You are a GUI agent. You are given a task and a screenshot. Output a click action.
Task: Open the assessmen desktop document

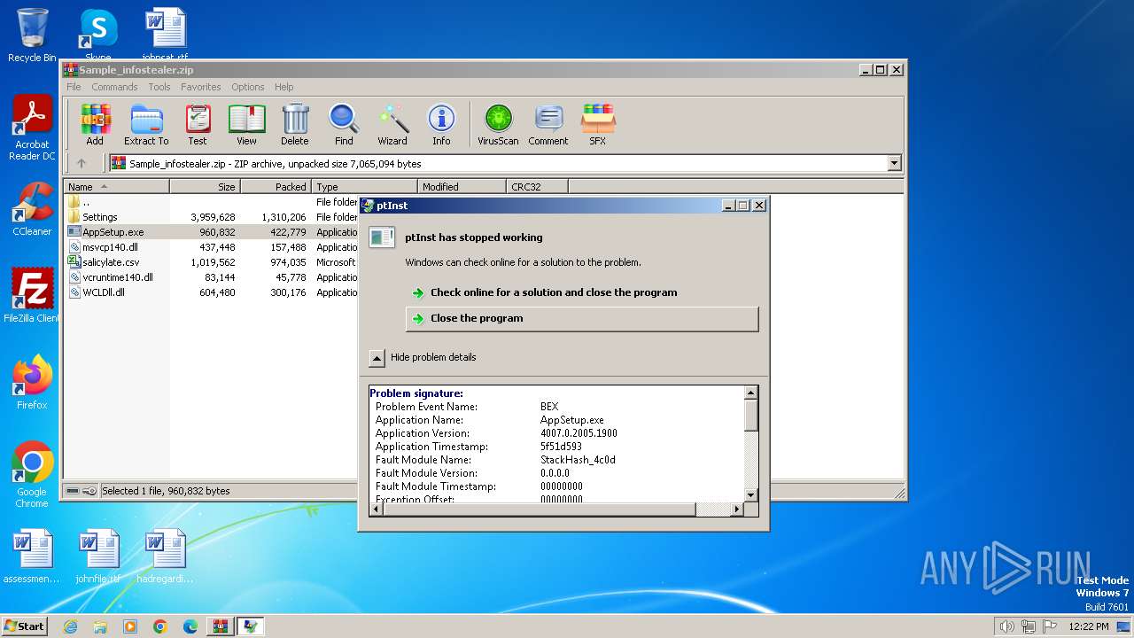(x=32, y=556)
